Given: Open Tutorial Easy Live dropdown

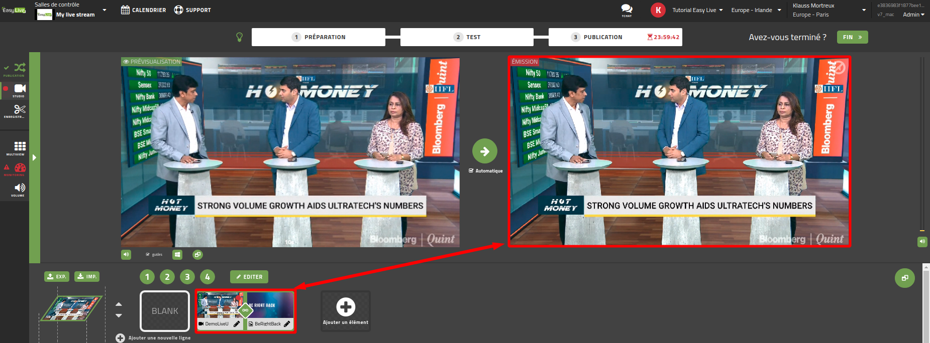Looking at the screenshot, I should coord(697,10).
